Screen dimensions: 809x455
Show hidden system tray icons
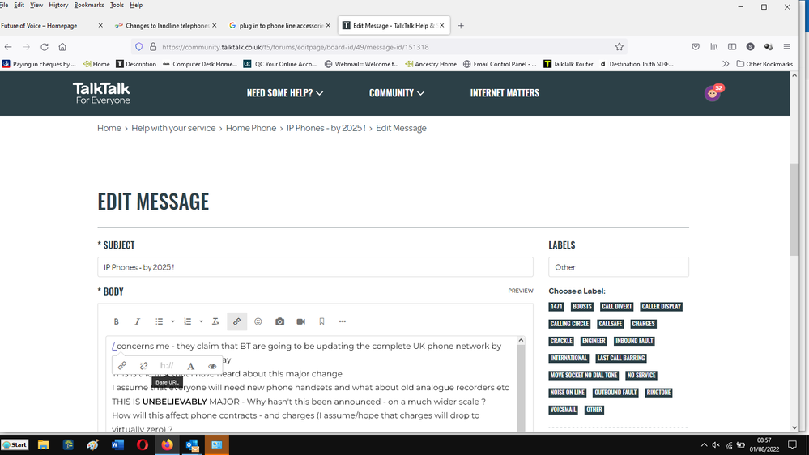[704, 444]
